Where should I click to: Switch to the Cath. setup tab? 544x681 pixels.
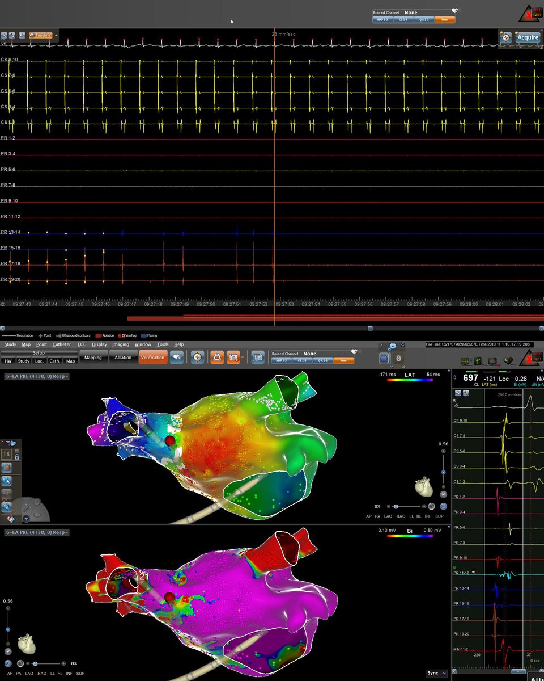55,361
